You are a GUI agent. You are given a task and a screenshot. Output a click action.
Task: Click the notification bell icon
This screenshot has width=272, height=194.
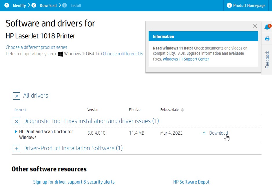pos(267,27)
